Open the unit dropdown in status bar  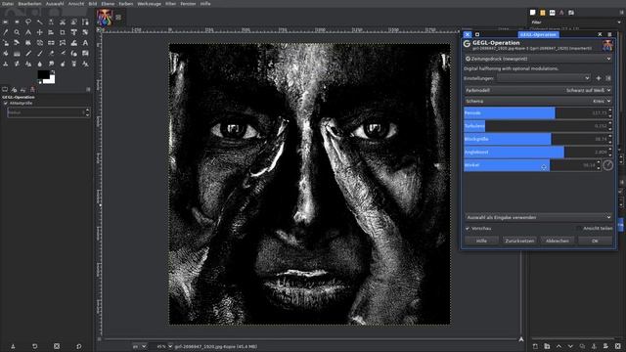pyautogui.click(x=139, y=346)
